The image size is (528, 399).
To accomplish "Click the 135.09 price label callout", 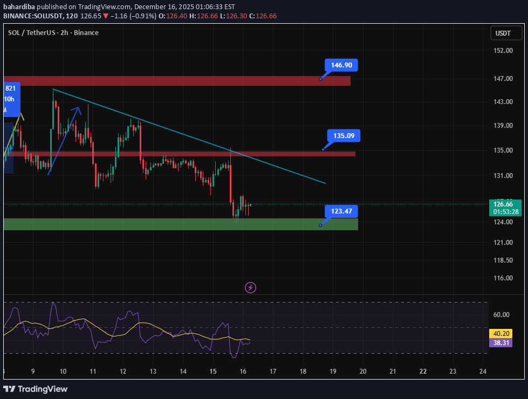I will [x=343, y=136].
